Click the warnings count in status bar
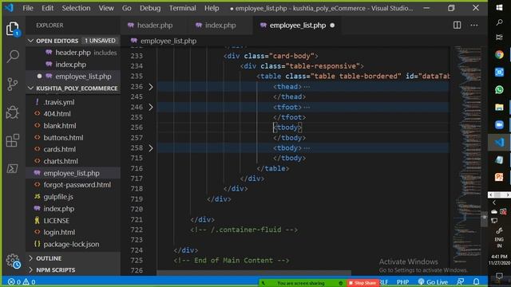 click(29, 281)
